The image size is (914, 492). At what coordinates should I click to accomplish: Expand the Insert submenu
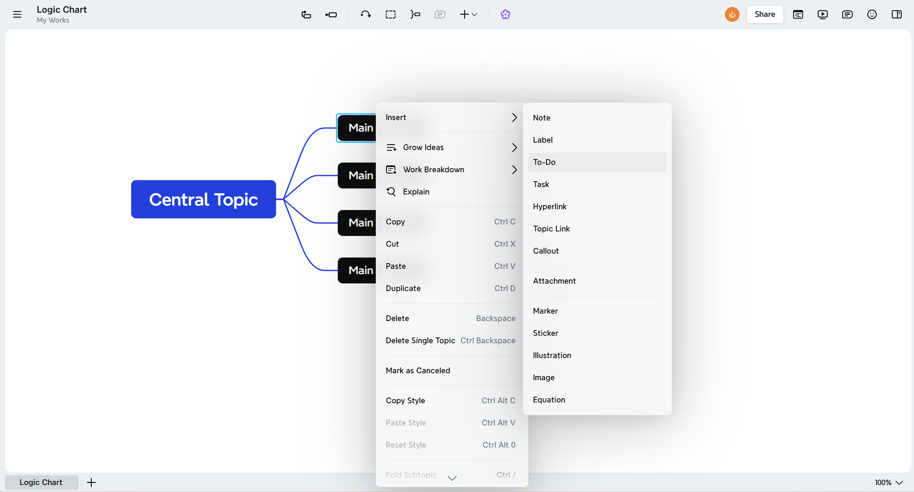pos(451,118)
